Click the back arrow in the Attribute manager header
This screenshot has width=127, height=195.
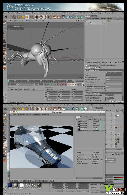(x=110, y=62)
